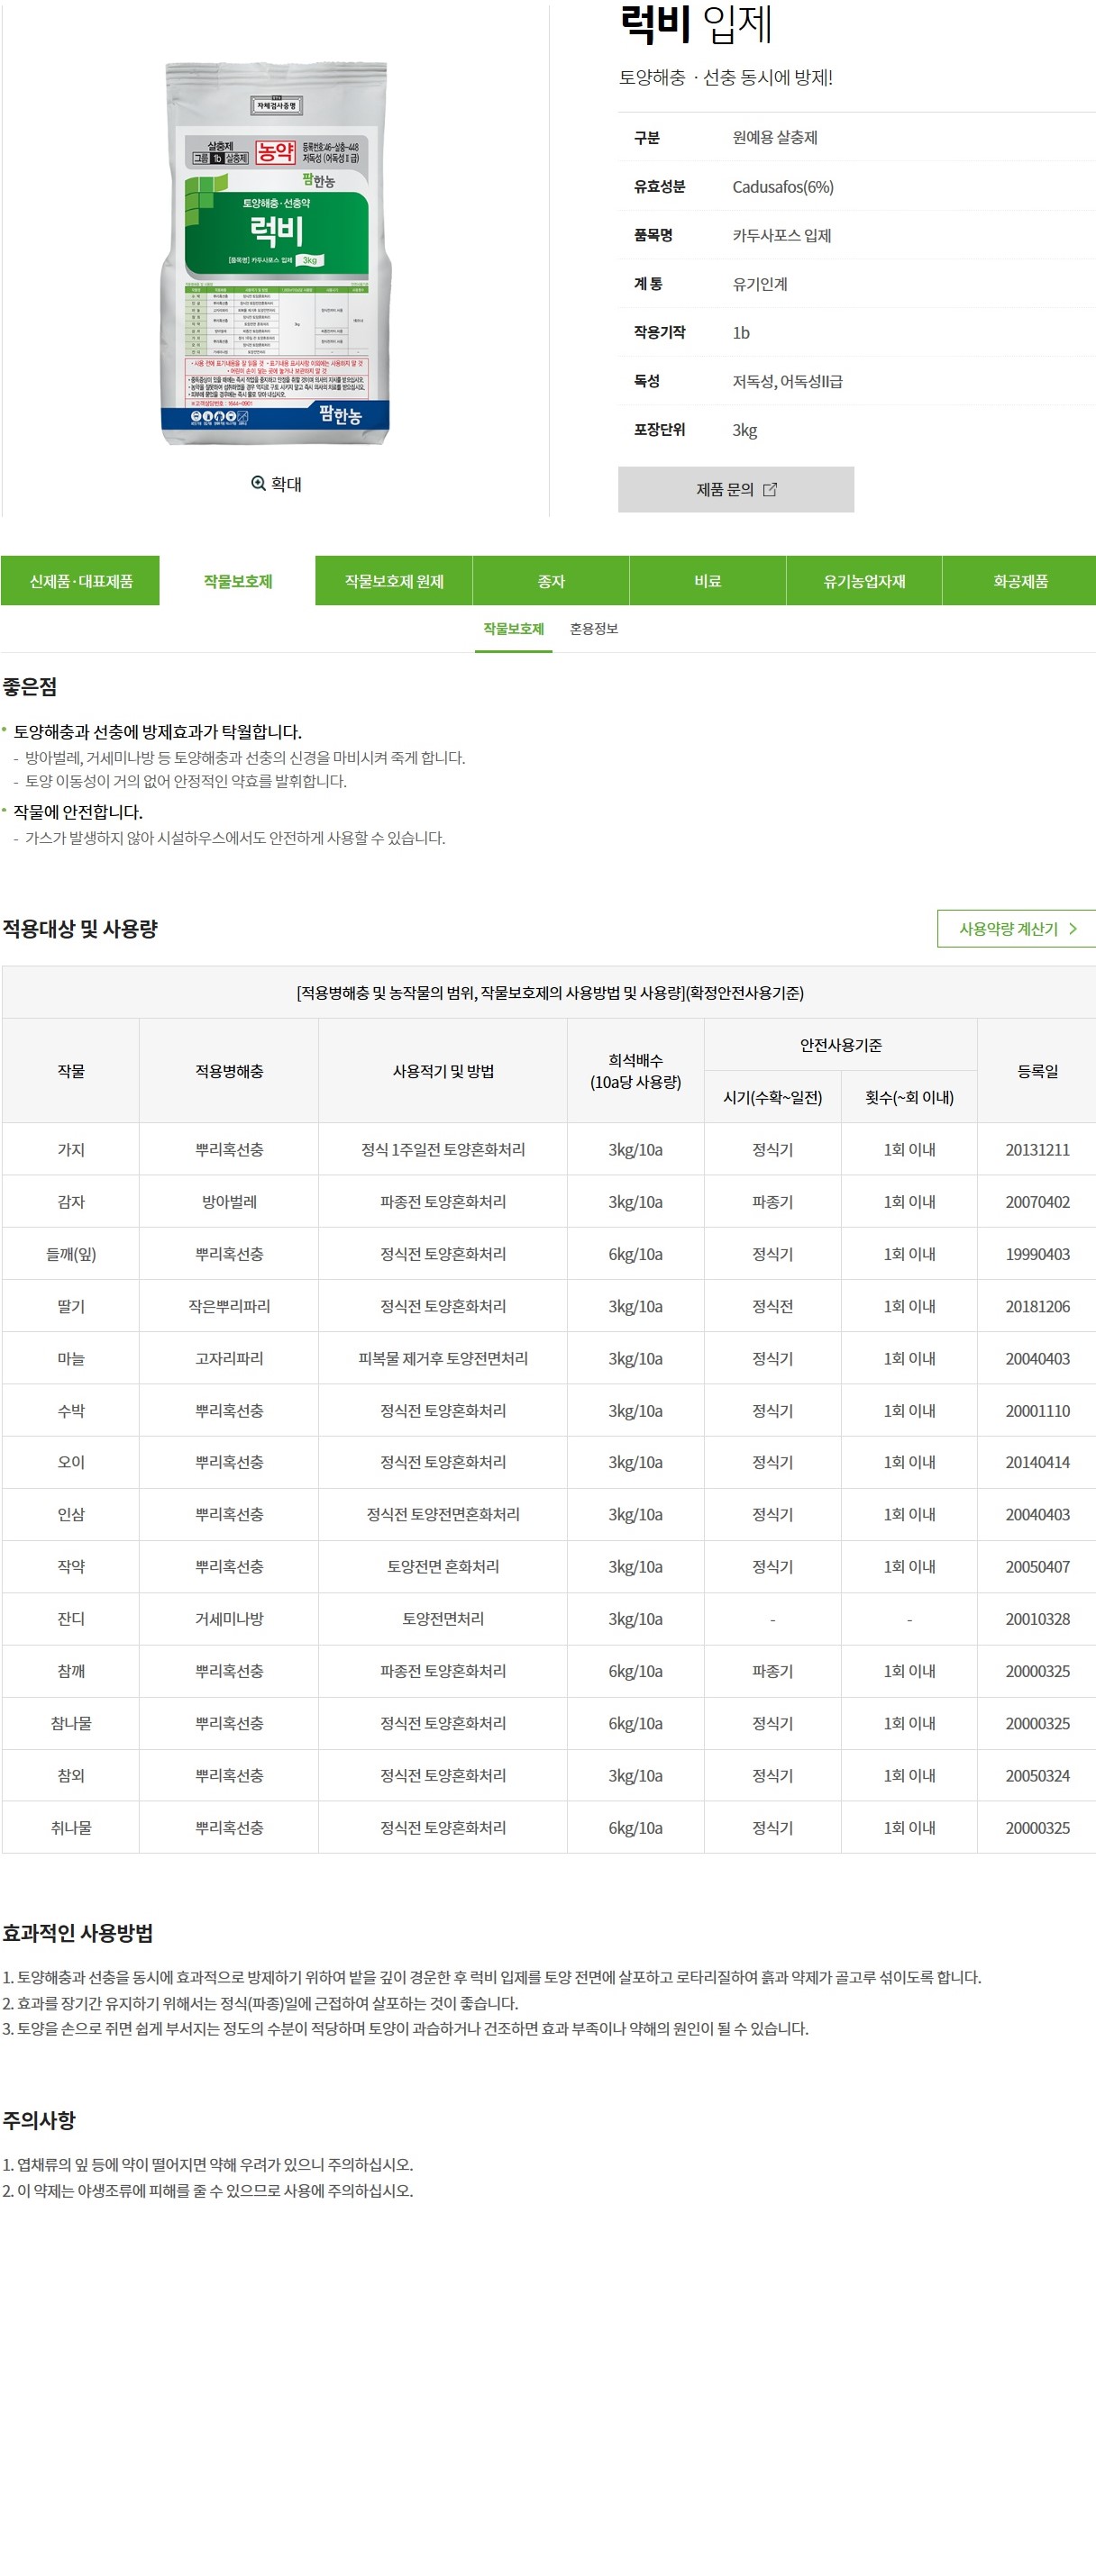Screen dimensions: 1096x2576
Task: Click the external link icon on 제품 문의
Action: (770, 490)
